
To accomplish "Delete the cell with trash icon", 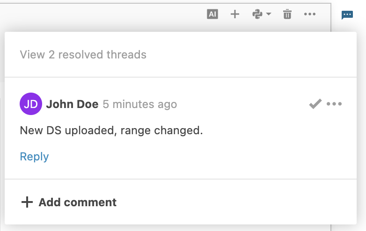I will coord(287,14).
